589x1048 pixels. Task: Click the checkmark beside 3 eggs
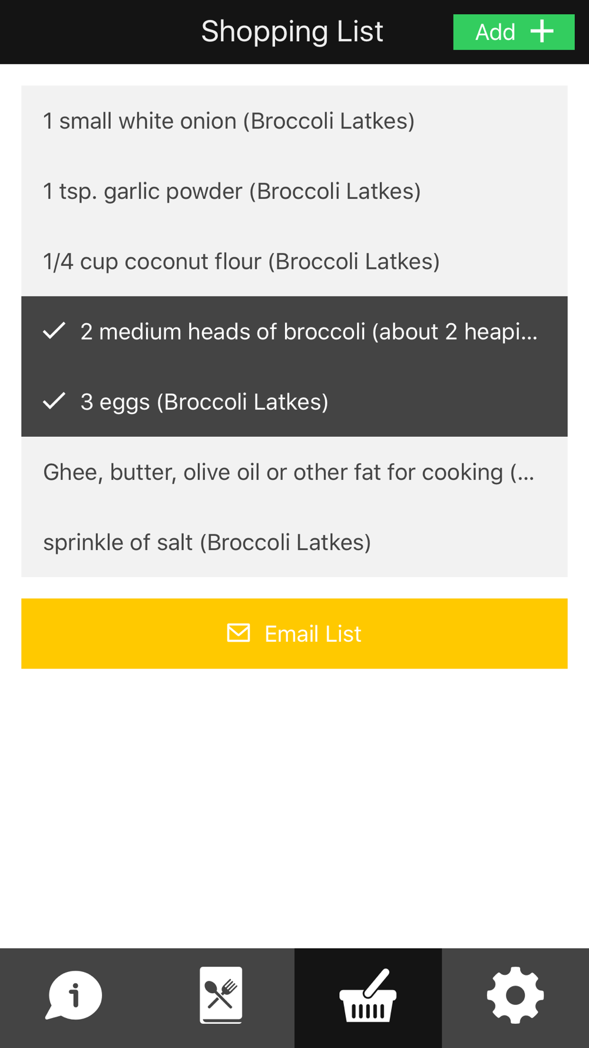(x=54, y=401)
